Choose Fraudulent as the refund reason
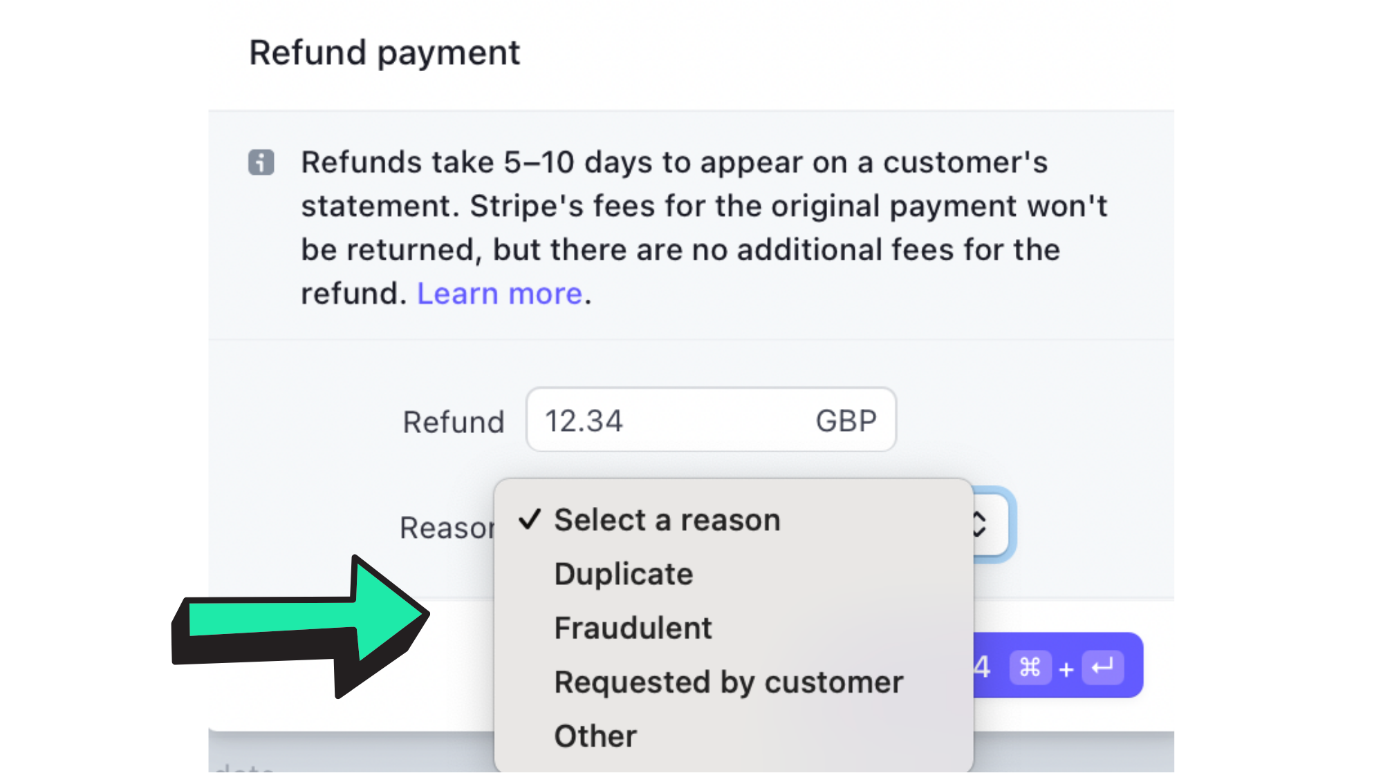Viewport: 1383px width, 777px height. point(633,628)
